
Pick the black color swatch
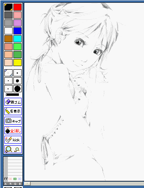click(x=8, y=7)
